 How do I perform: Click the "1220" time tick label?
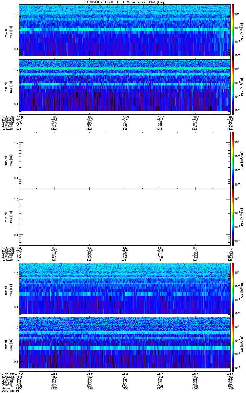[54, 388]
